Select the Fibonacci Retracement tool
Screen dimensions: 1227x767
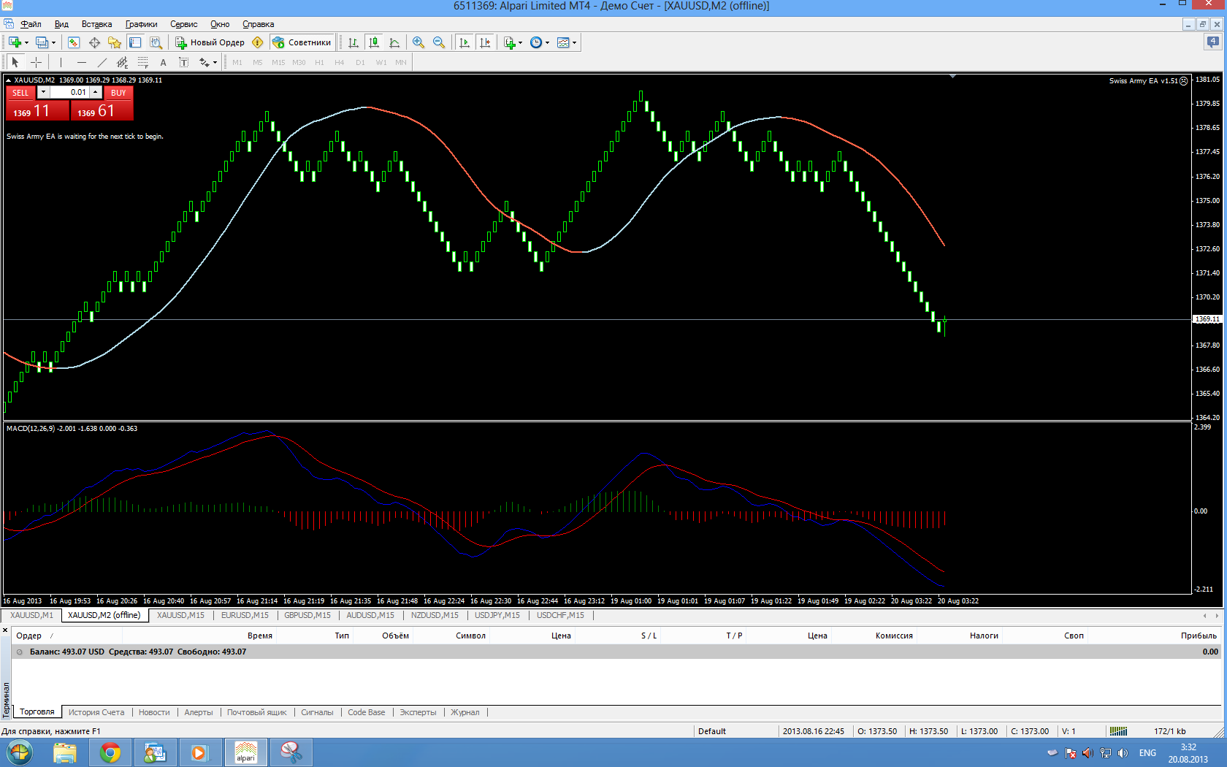point(142,62)
